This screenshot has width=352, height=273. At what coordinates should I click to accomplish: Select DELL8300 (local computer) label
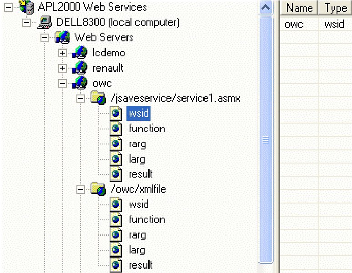(x=118, y=22)
